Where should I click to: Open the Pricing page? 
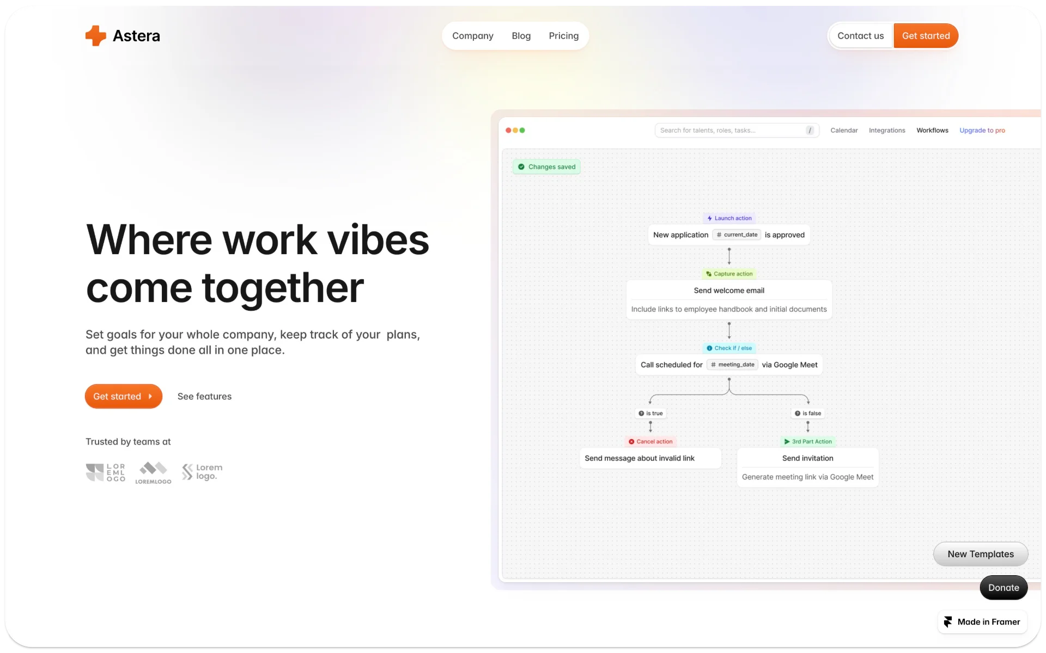click(564, 35)
